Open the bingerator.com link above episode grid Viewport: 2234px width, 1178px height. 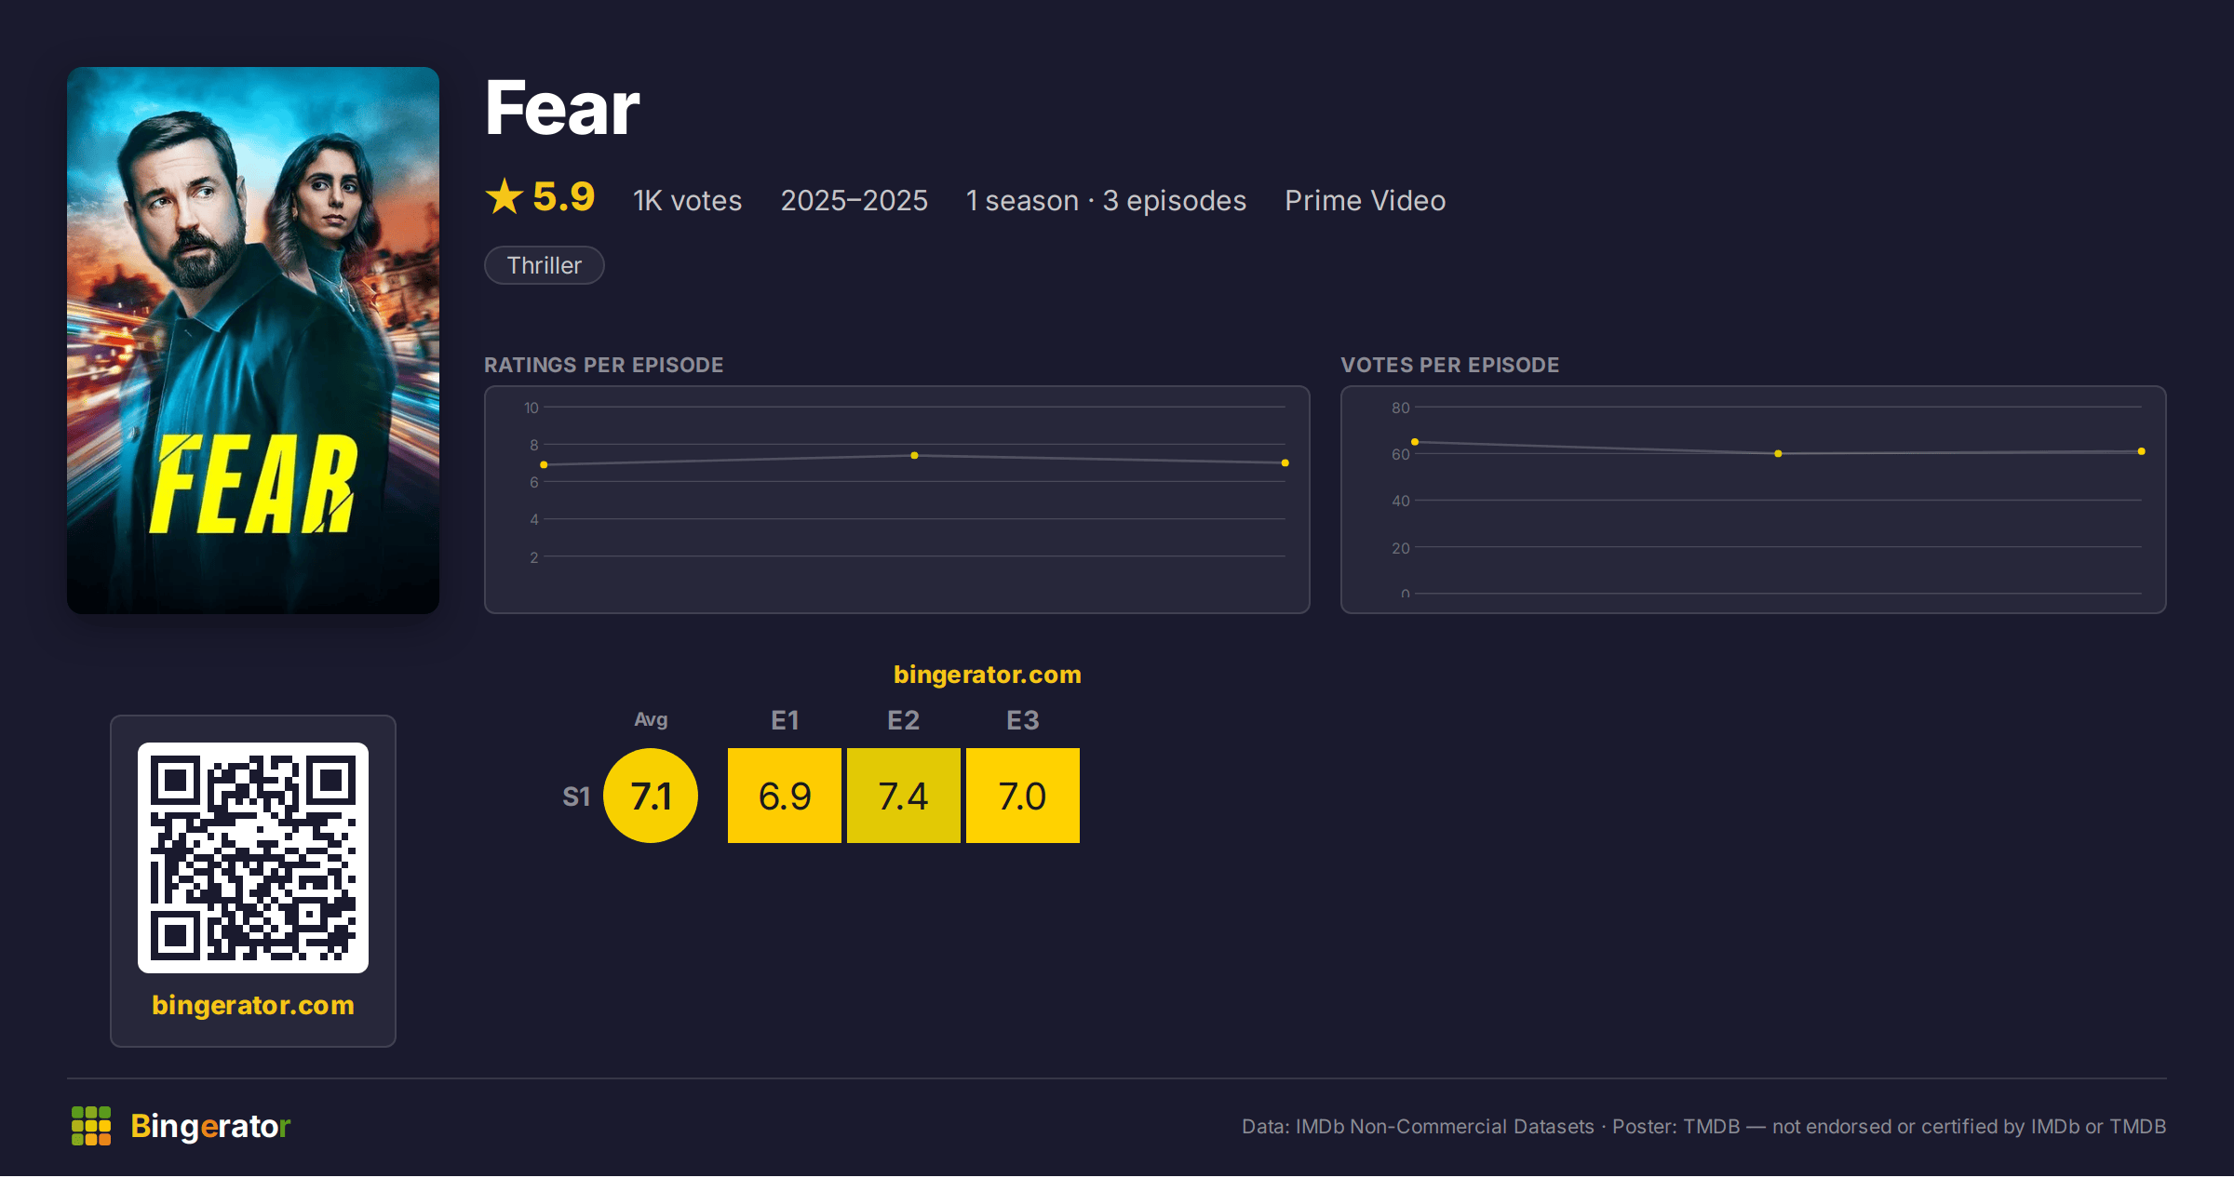[x=988, y=675]
